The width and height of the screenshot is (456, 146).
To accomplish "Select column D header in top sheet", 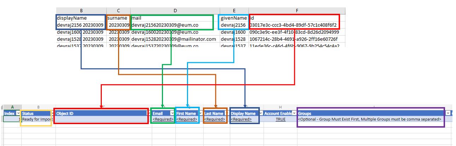I will (x=175, y=11).
